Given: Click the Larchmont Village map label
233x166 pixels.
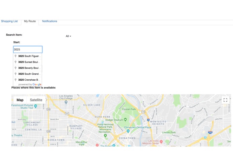Looking at the screenshot, I should [x=32, y=124].
